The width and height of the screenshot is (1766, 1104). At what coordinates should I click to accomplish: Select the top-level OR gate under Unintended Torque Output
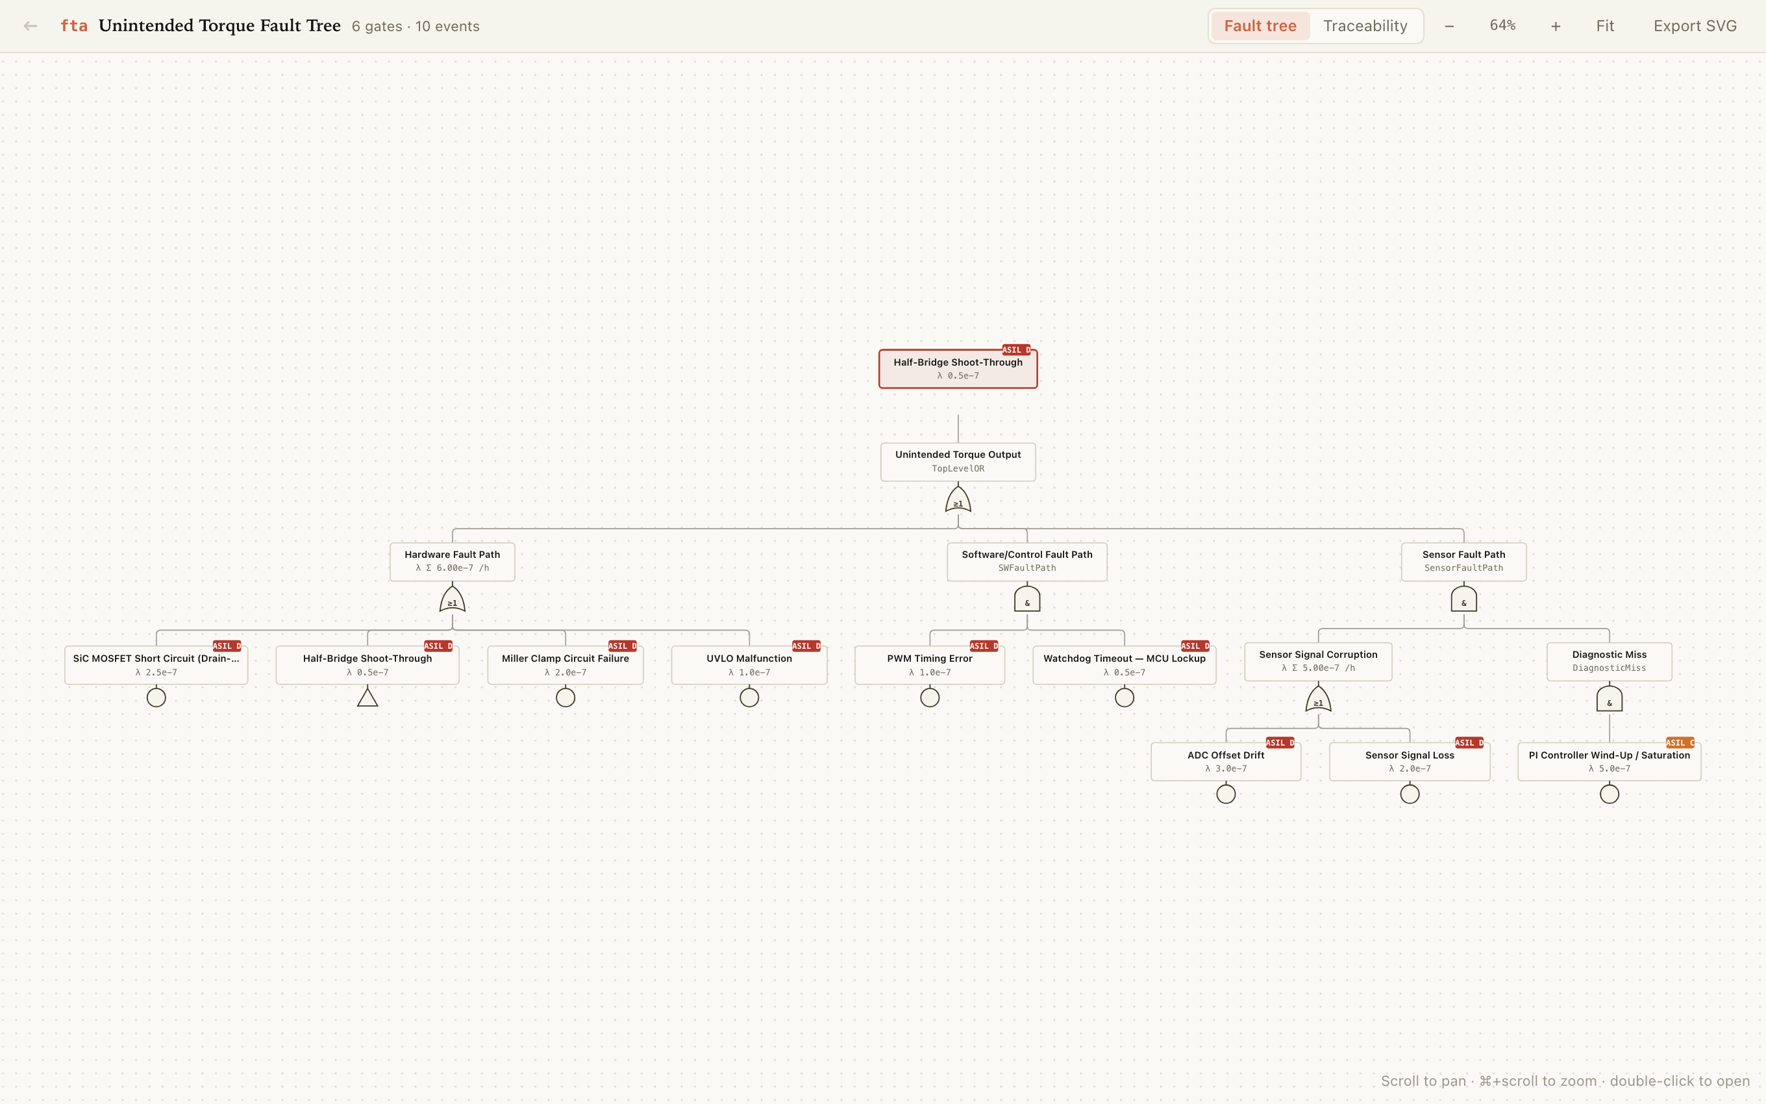[x=958, y=500]
